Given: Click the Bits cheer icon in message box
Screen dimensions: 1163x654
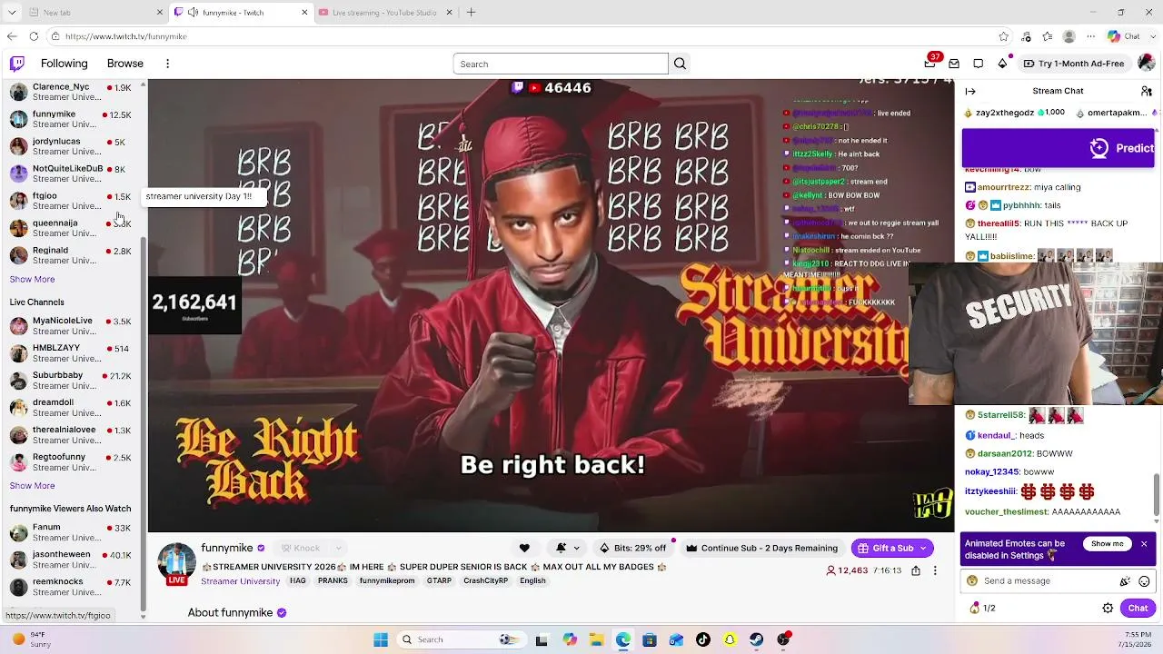Looking at the screenshot, I should [1125, 581].
